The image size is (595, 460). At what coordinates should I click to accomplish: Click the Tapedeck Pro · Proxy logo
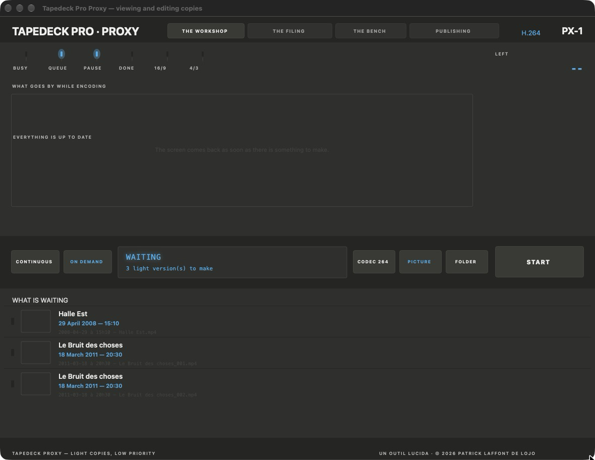coord(76,31)
